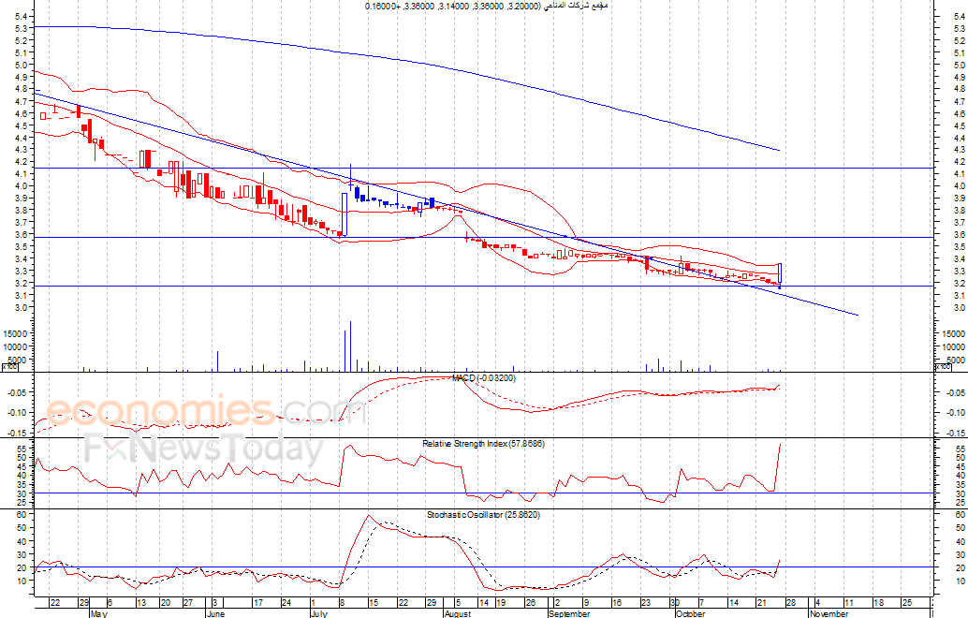
Task: Click the July month label
Action: coord(318,613)
